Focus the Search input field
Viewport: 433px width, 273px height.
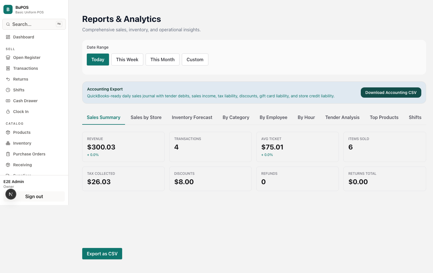[x=34, y=24]
